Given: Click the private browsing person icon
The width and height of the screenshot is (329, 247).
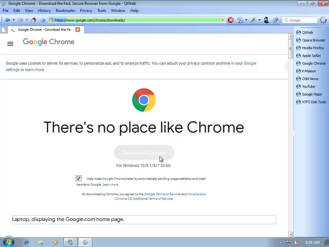Looking at the screenshot, I should point(266,20).
